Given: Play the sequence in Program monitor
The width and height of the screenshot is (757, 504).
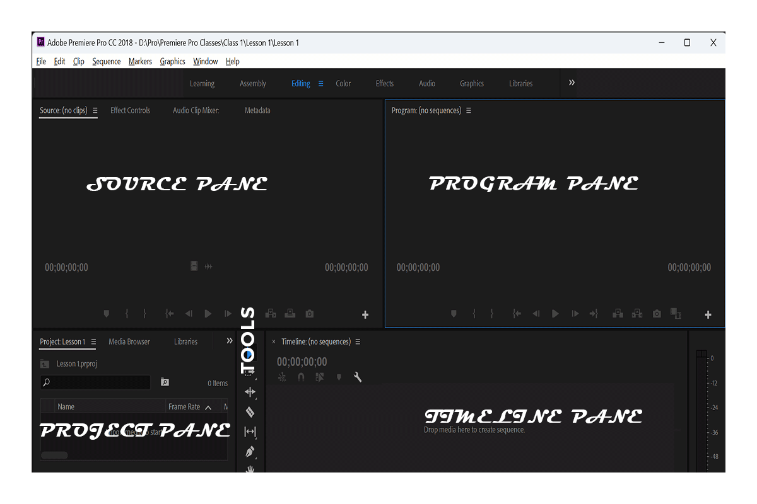Looking at the screenshot, I should pos(556,314).
